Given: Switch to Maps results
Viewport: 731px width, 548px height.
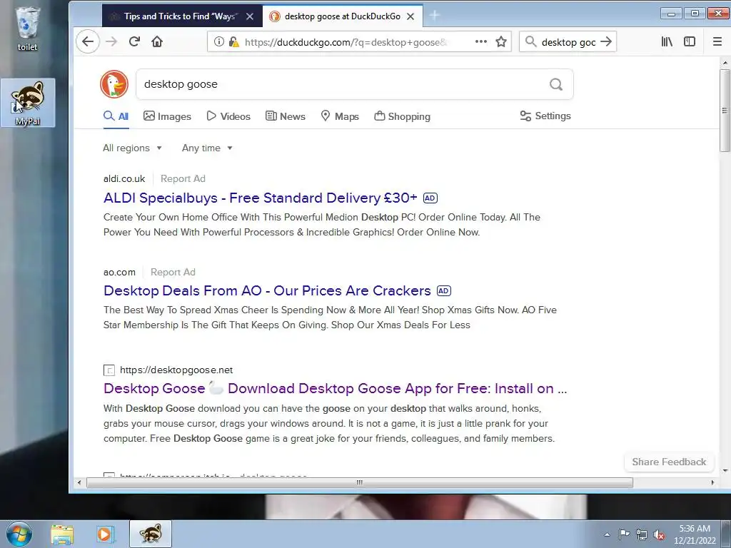Looking at the screenshot, I should pos(340,116).
